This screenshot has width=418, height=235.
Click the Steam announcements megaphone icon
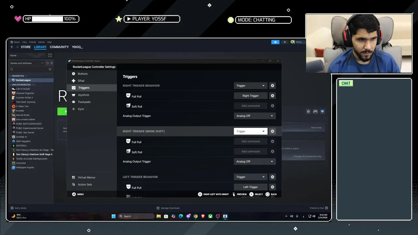[x=275, y=42]
